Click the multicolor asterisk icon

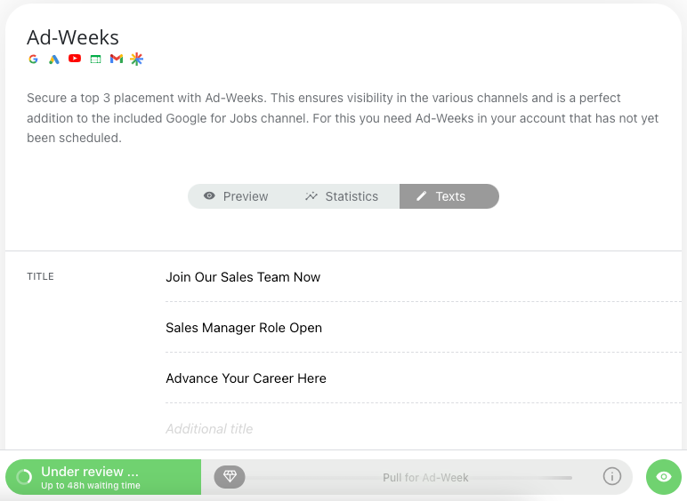point(137,59)
